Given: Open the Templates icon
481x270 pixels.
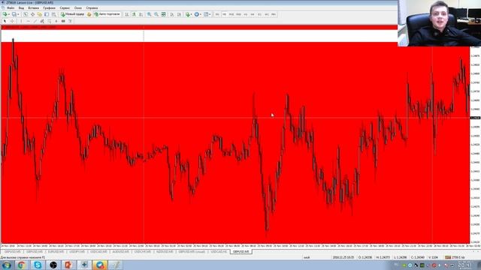Looking at the screenshot, I should (x=206, y=14).
